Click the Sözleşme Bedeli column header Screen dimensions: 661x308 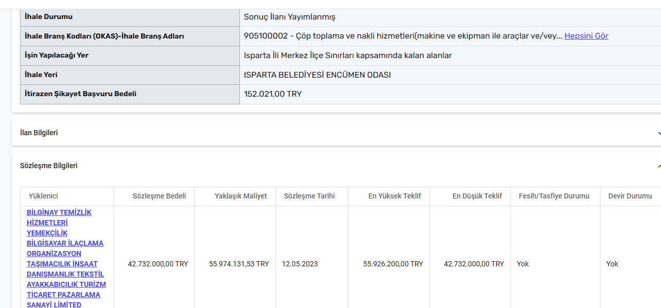click(159, 196)
